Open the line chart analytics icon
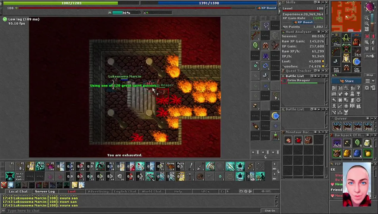 pyautogui.click(x=340, y=106)
